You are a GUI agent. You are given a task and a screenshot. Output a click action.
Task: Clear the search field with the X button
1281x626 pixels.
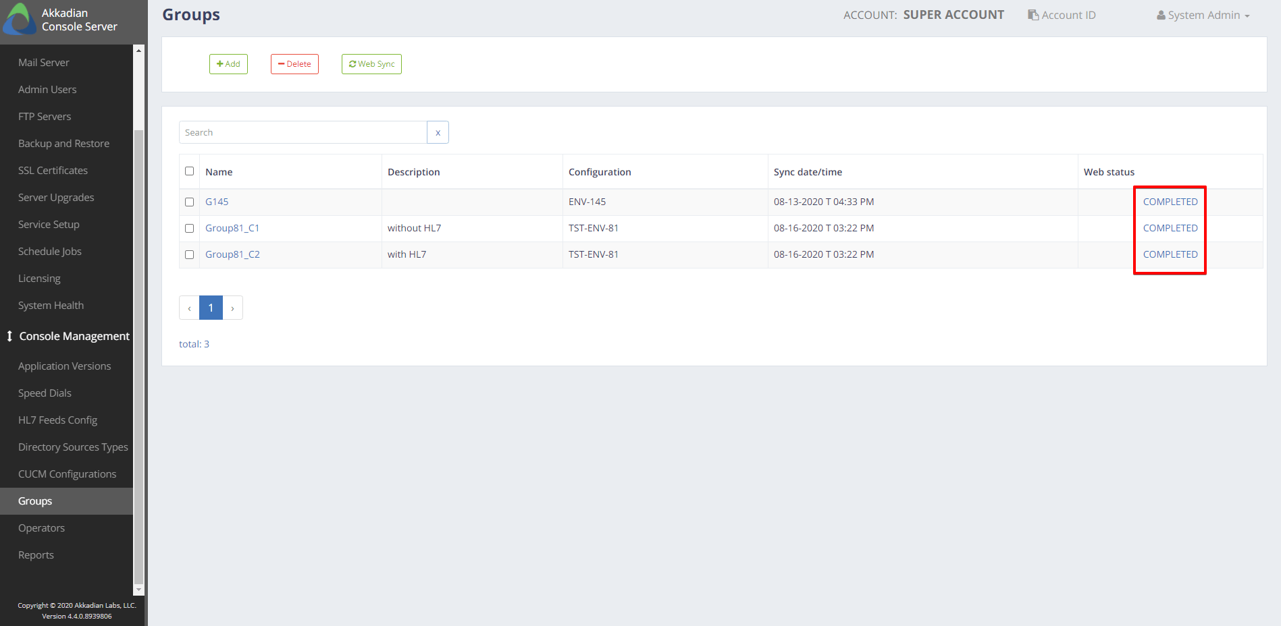(x=438, y=132)
